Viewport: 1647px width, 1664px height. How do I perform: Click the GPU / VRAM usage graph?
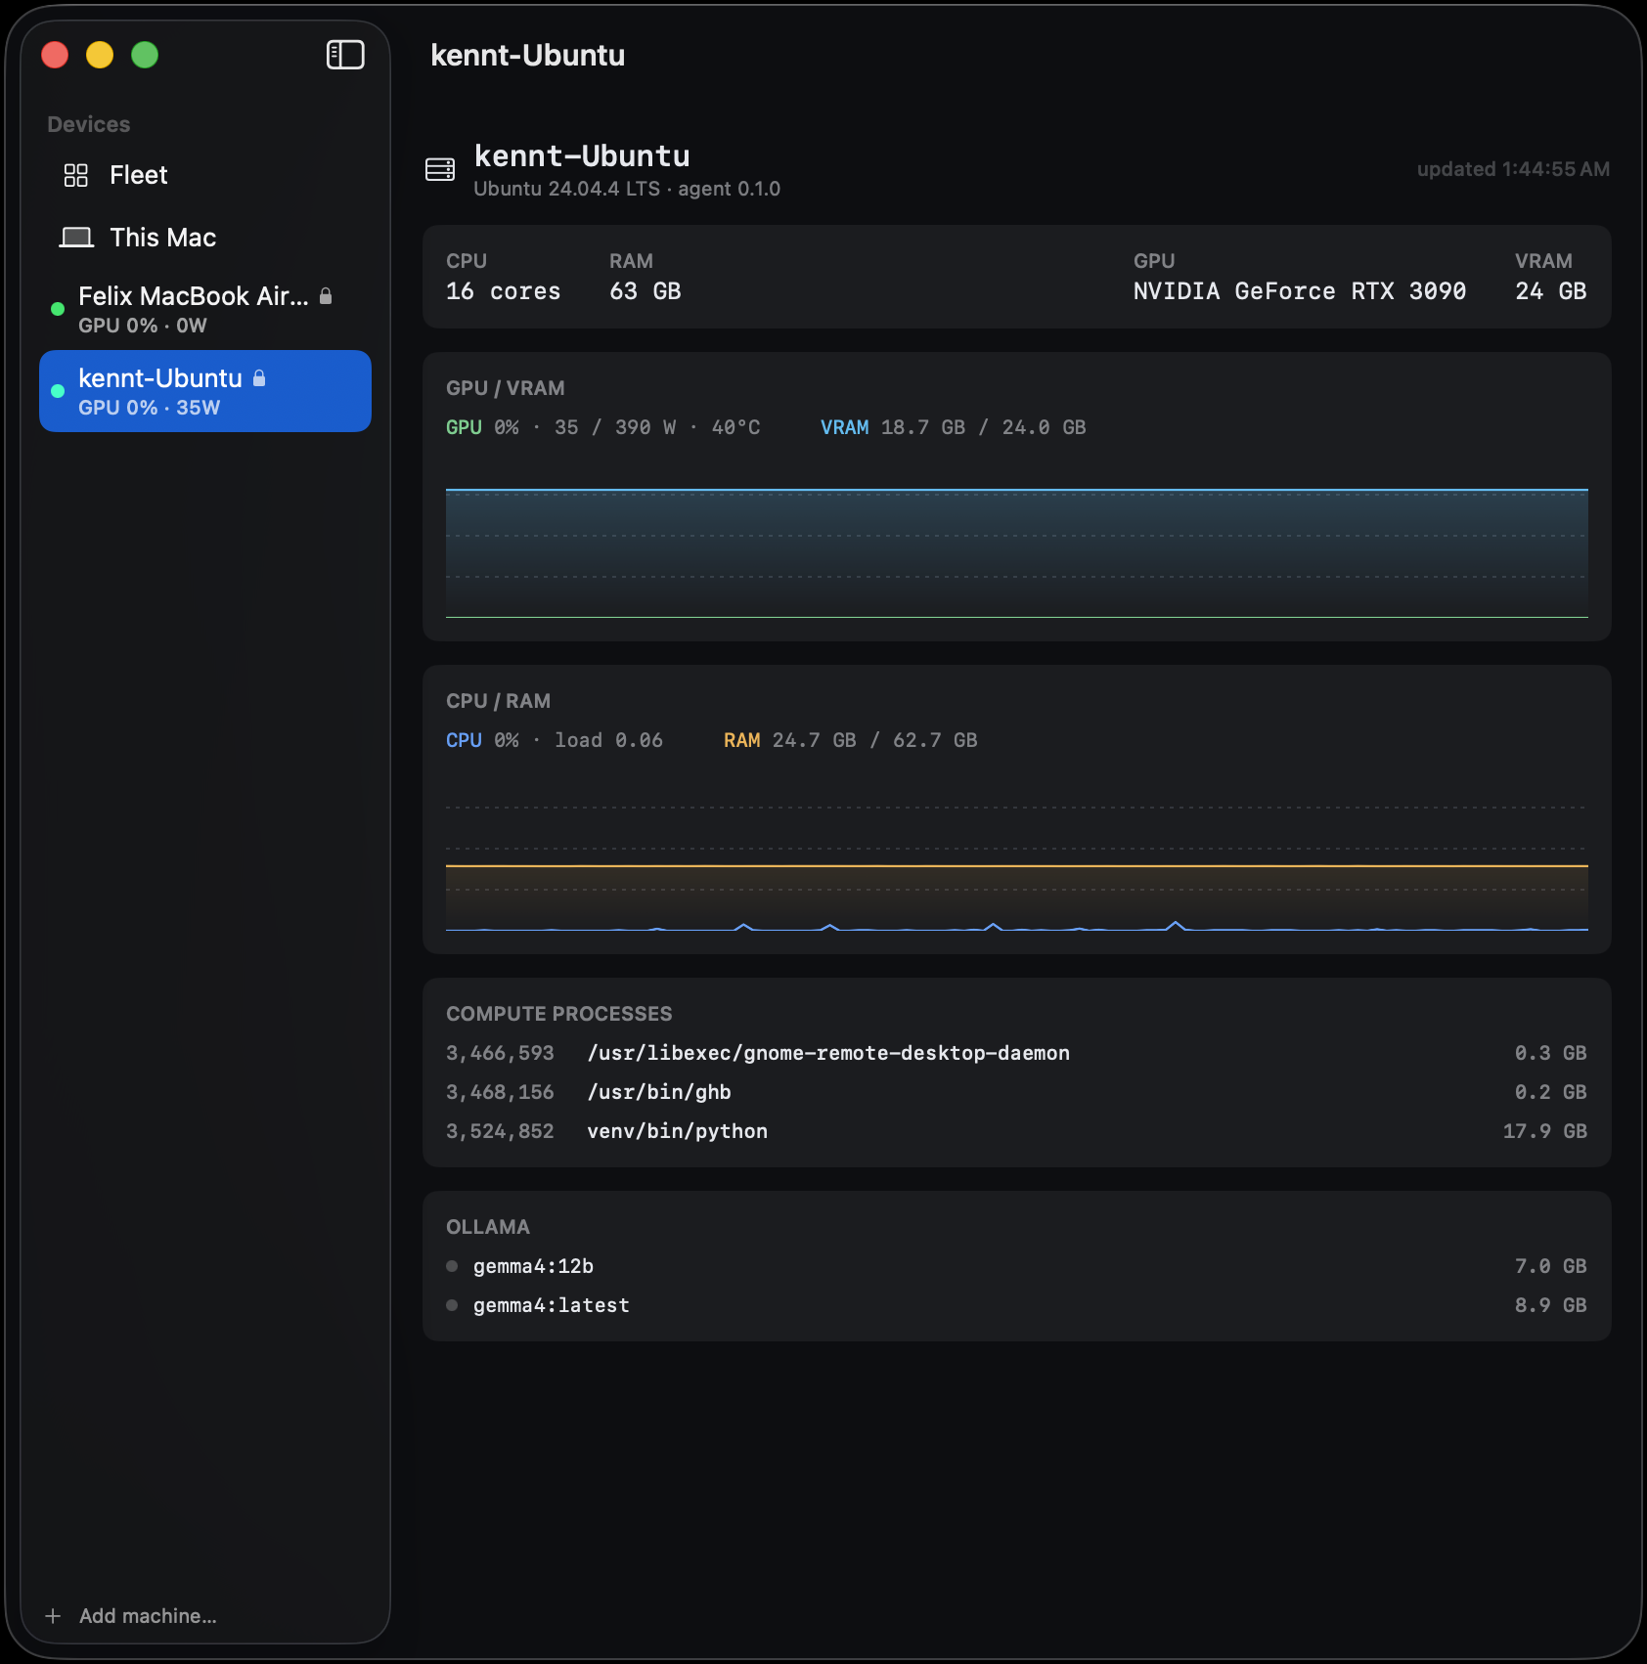point(1017,552)
